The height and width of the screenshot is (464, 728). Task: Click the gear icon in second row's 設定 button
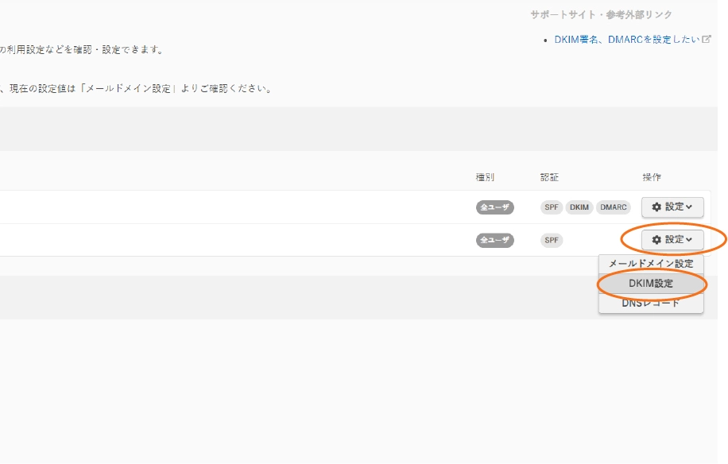(x=656, y=240)
